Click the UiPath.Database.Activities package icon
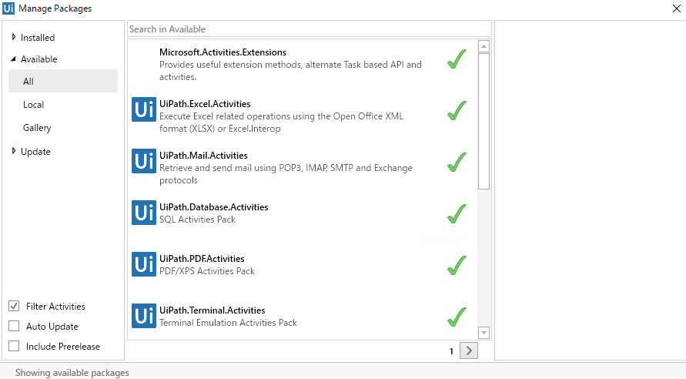The height and width of the screenshot is (379, 686). pos(144,213)
